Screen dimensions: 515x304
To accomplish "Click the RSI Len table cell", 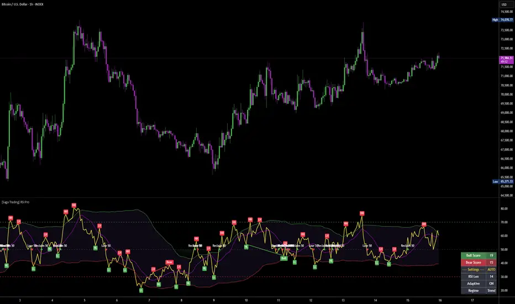I will (474, 276).
